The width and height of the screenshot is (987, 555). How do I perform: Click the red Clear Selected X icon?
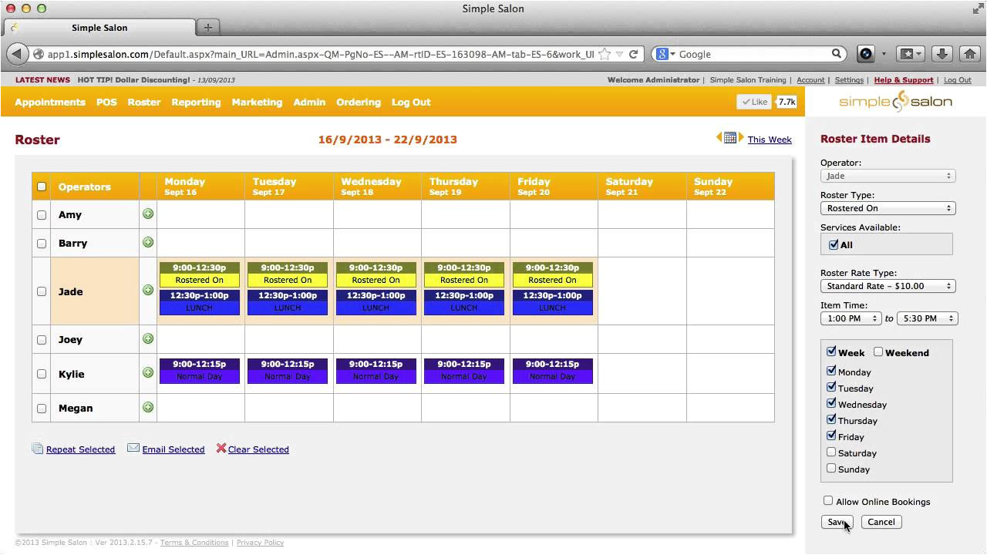pyautogui.click(x=221, y=448)
